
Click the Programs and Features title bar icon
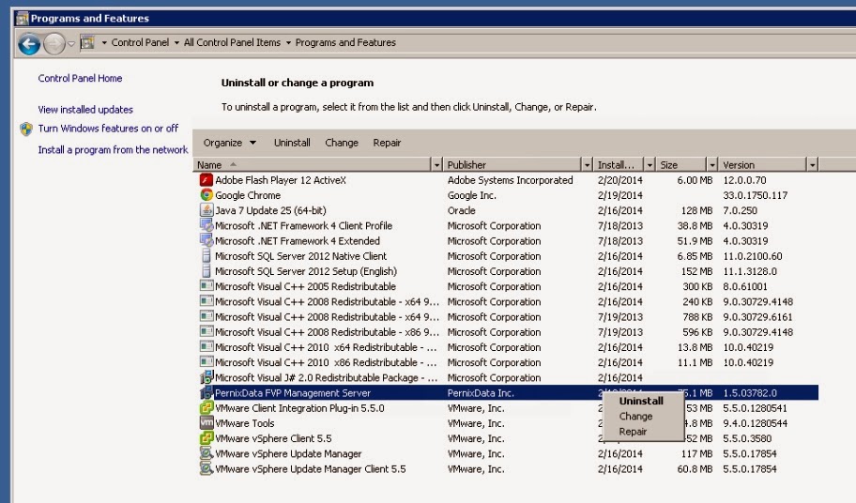tap(22, 19)
